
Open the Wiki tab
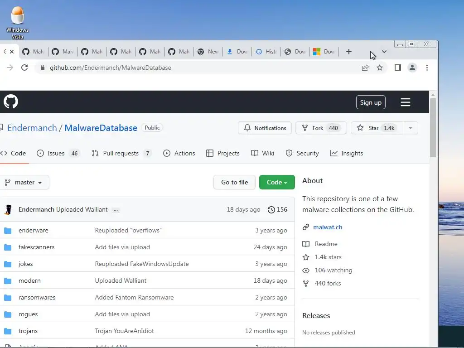click(x=262, y=153)
